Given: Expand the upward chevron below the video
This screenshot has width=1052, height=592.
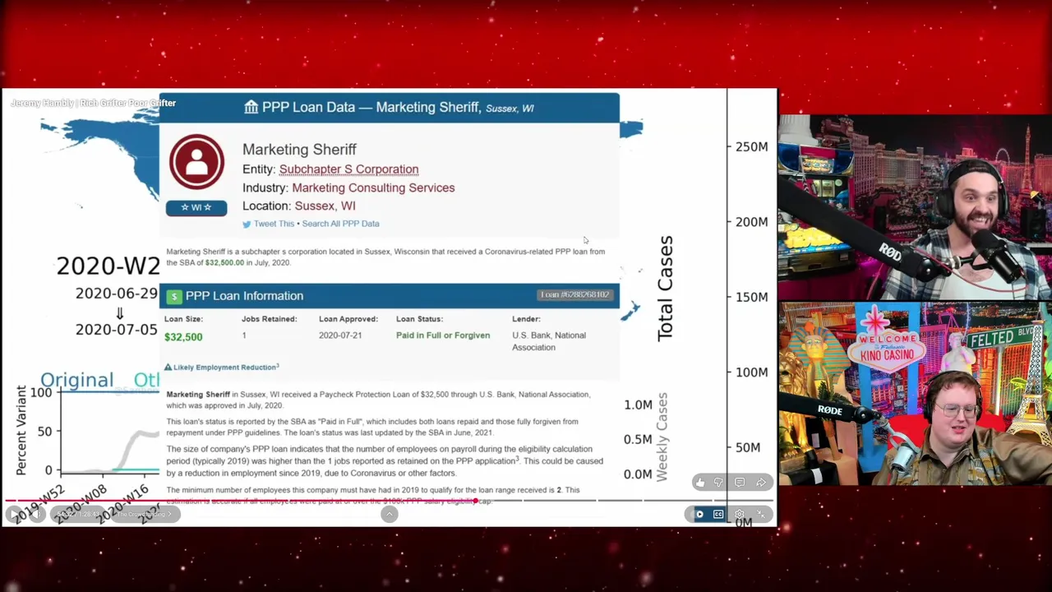Looking at the screenshot, I should click(x=390, y=515).
